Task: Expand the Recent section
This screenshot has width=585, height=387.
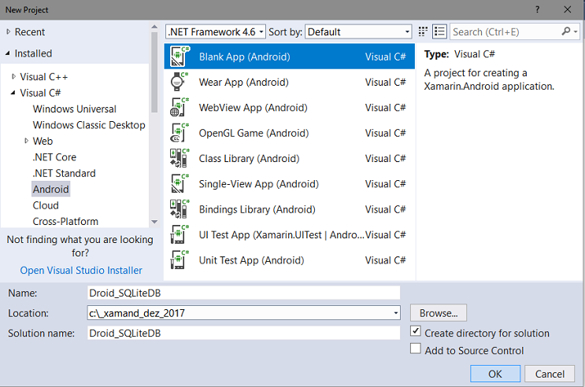Action: (9, 32)
